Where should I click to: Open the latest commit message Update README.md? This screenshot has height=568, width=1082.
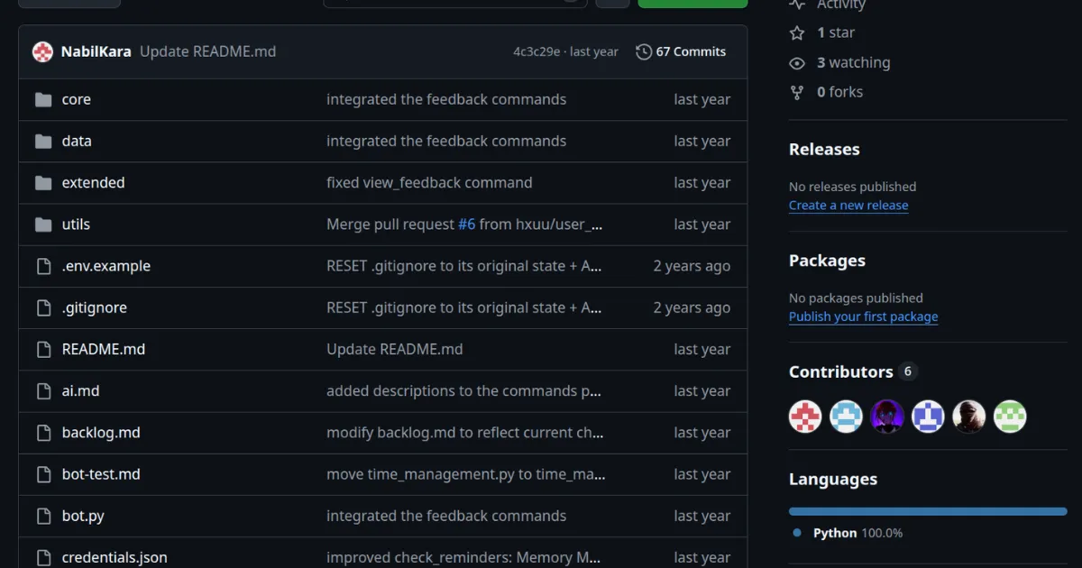click(207, 51)
